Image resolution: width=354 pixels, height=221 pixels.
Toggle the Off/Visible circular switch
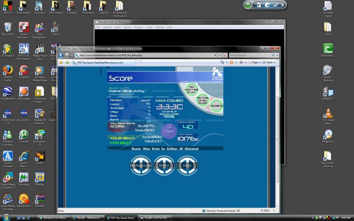(169, 130)
